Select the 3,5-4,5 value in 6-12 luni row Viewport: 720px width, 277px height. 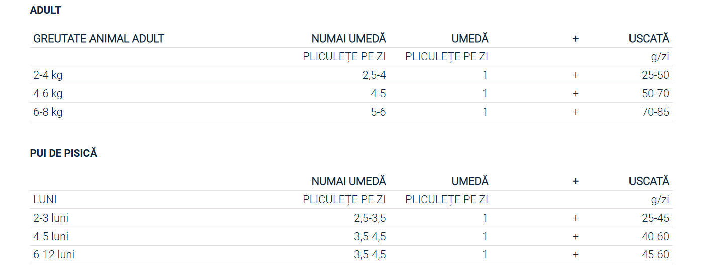tap(370, 255)
